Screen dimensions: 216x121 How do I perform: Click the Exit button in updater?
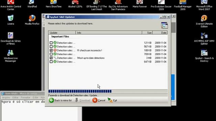(112, 100)
